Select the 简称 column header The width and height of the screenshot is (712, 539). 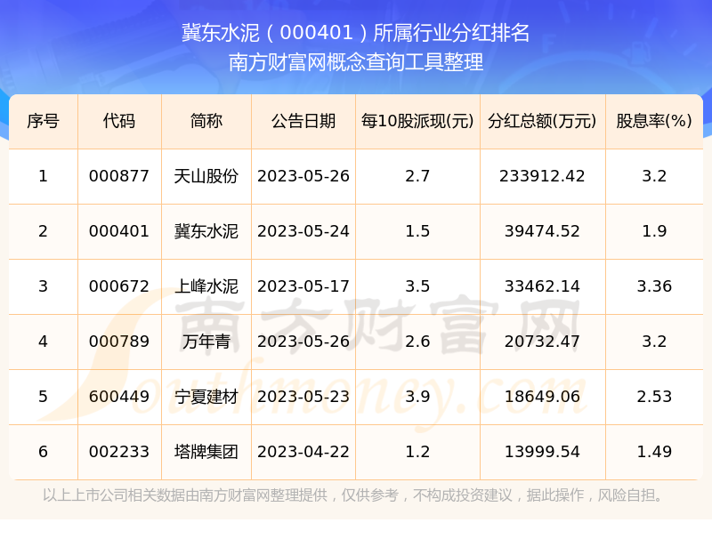point(206,121)
